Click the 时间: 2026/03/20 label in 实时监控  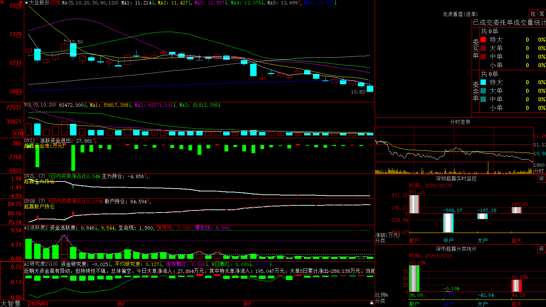point(431,186)
